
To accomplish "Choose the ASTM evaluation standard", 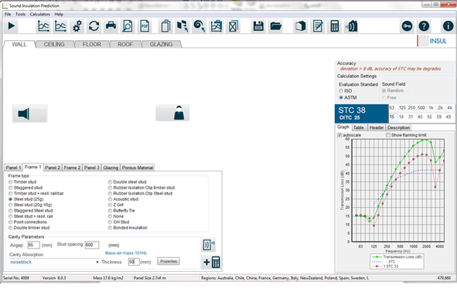I will pyautogui.click(x=341, y=97).
